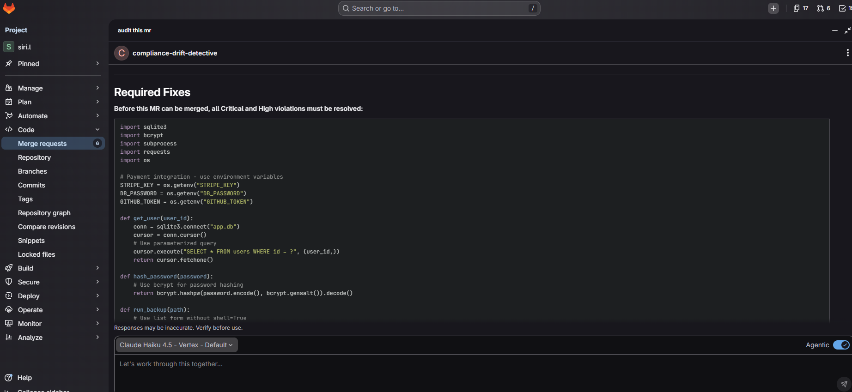Image resolution: width=852 pixels, height=392 pixels.
Task: Click the Operate section icon
Action: pos(9,309)
